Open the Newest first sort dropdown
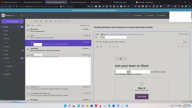The height and width of the screenshot is (108, 192). pyautogui.click(x=85, y=26)
